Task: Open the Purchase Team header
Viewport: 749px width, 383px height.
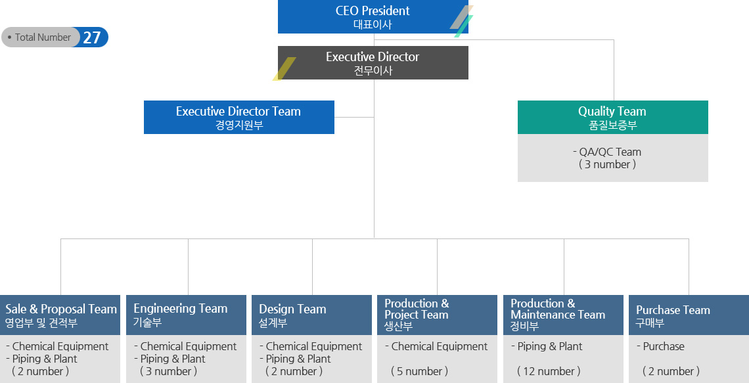Action: (x=689, y=315)
